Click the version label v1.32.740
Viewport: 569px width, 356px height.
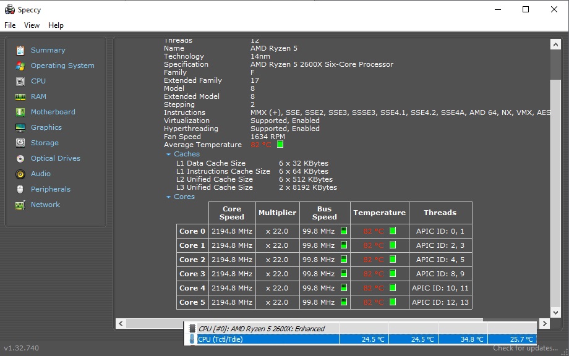point(22,348)
